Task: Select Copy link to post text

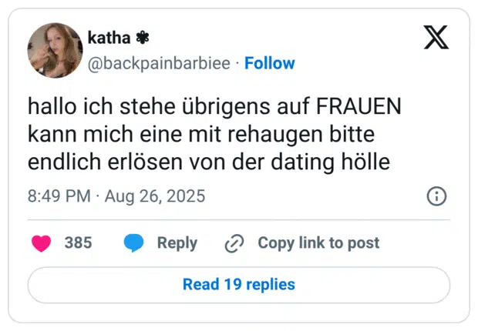Action: tap(318, 243)
